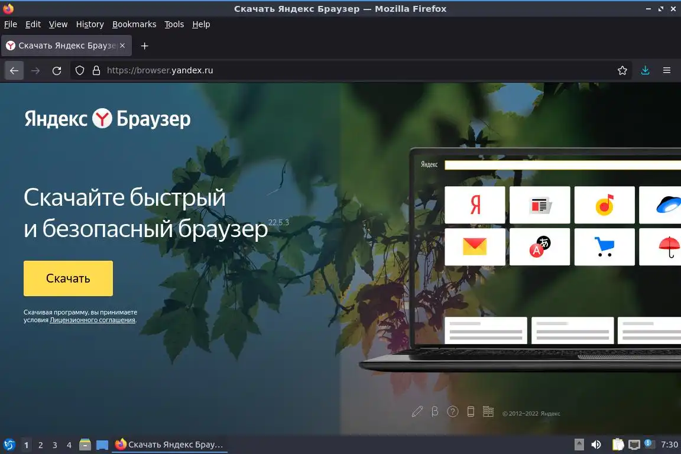The image size is (681, 454).
Task: Open the Лицензионного соглашения link
Action: click(92, 320)
